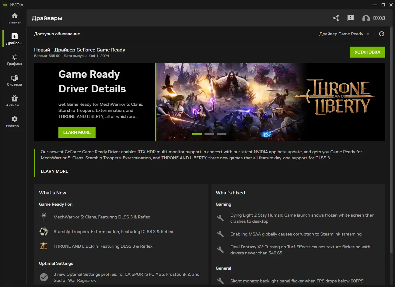This screenshot has width=395, height=287.
Task: Open the Графика settings sidebar icon
Action: pos(14,59)
